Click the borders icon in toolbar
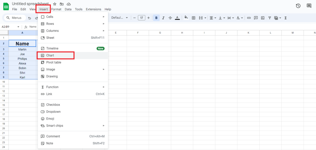 coord(193,18)
